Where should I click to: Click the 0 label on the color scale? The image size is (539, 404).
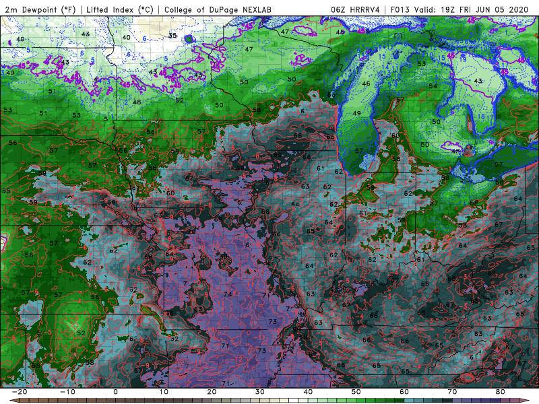(x=115, y=392)
